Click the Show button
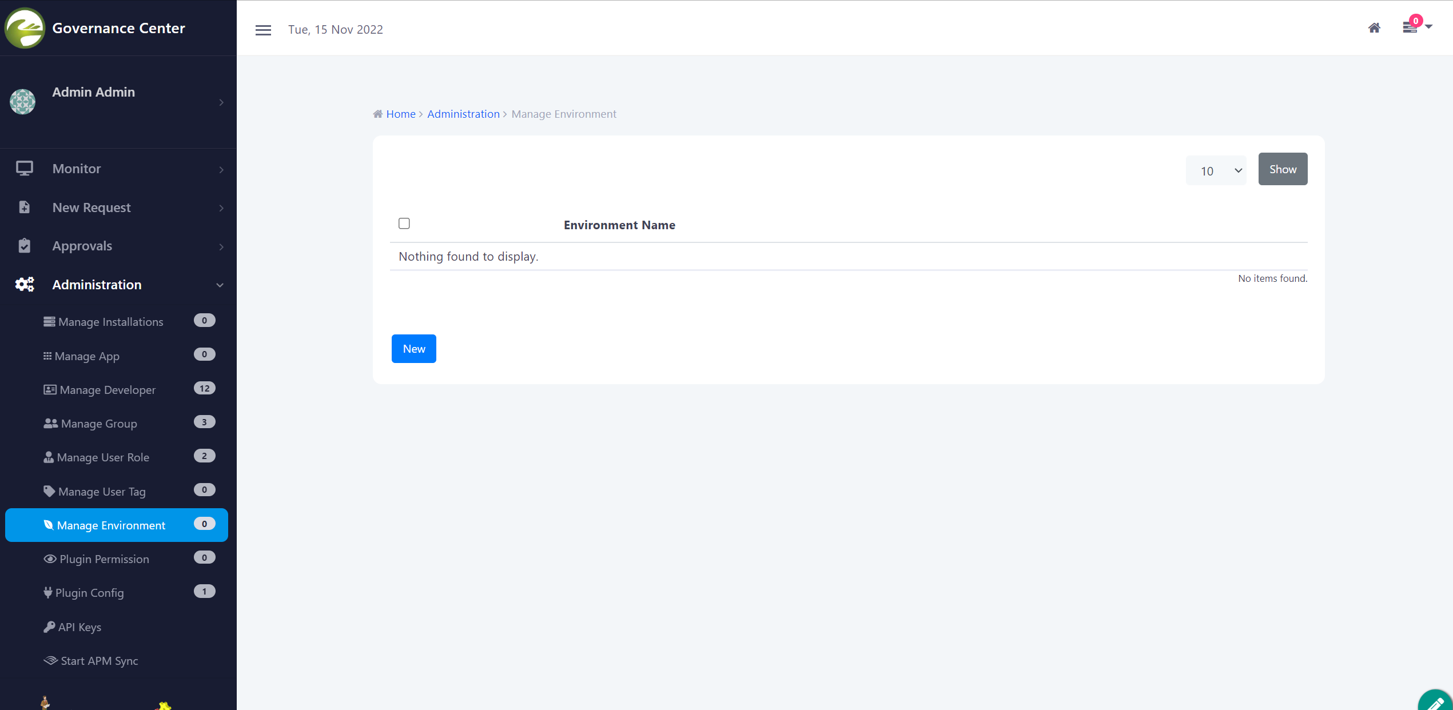Screen dimensions: 1453x710 click(1283, 169)
